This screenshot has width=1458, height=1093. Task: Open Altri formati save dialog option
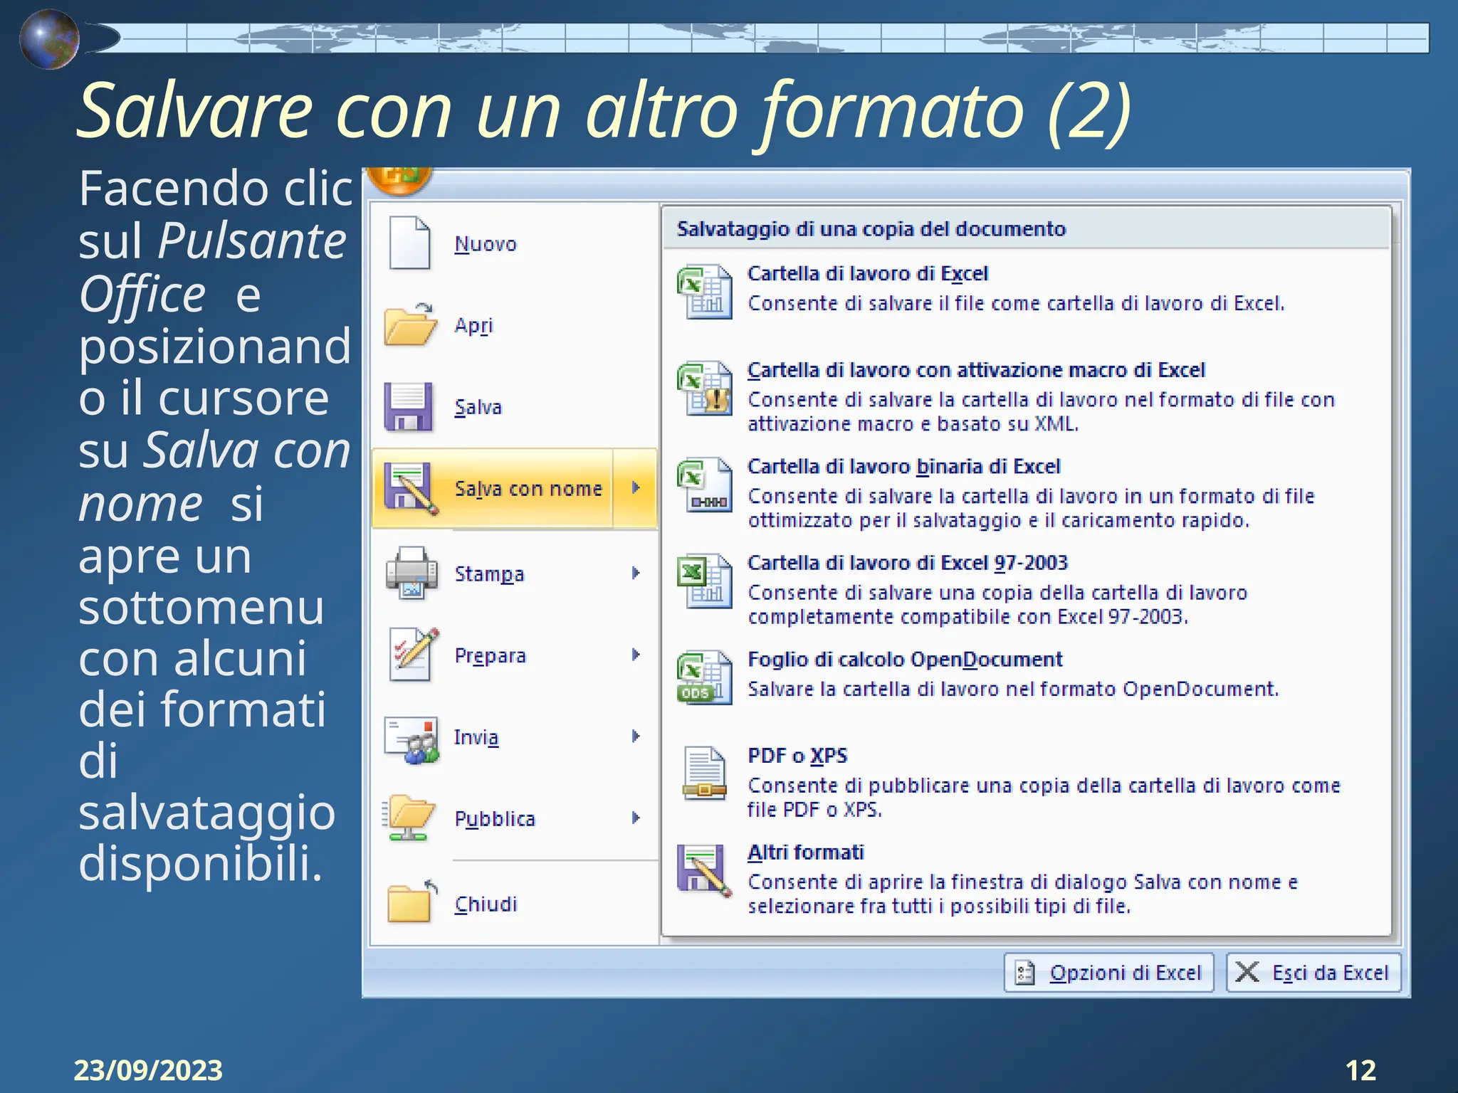click(x=1026, y=878)
